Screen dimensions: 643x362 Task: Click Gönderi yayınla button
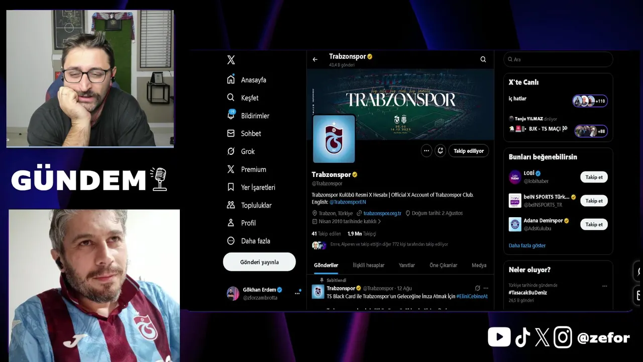point(259,262)
